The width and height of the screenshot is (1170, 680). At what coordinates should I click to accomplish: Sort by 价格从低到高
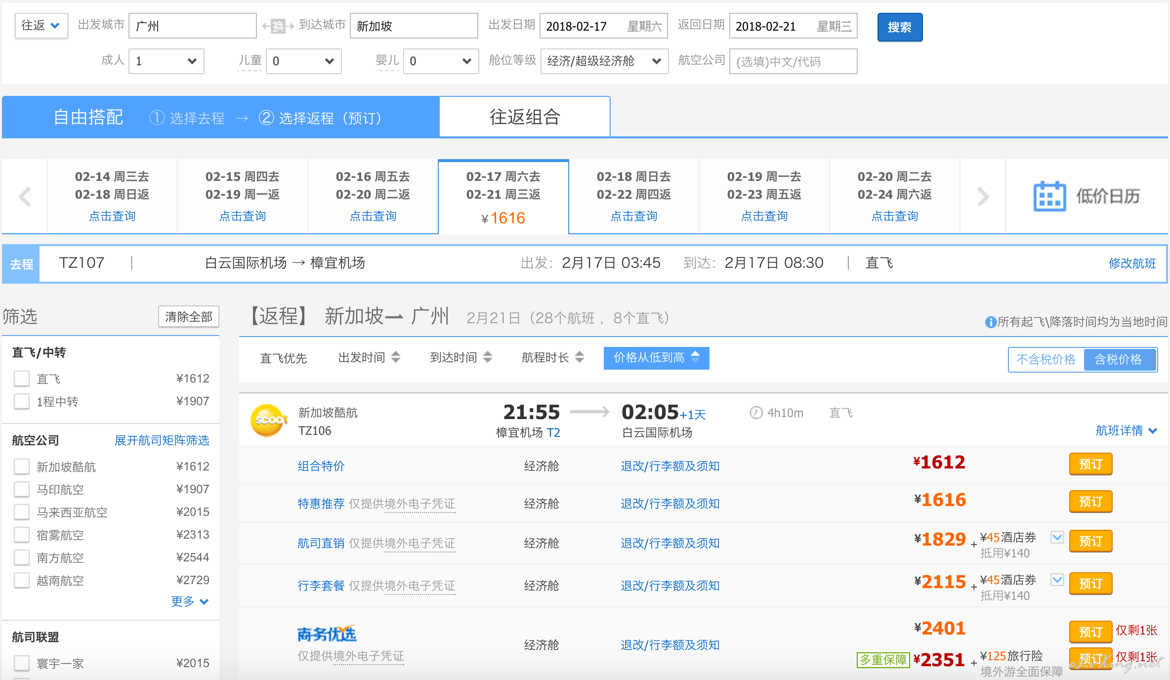pyautogui.click(x=657, y=358)
